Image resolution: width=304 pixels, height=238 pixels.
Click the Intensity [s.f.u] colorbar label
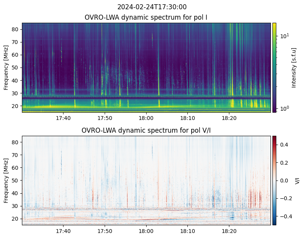(x=294, y=68)
